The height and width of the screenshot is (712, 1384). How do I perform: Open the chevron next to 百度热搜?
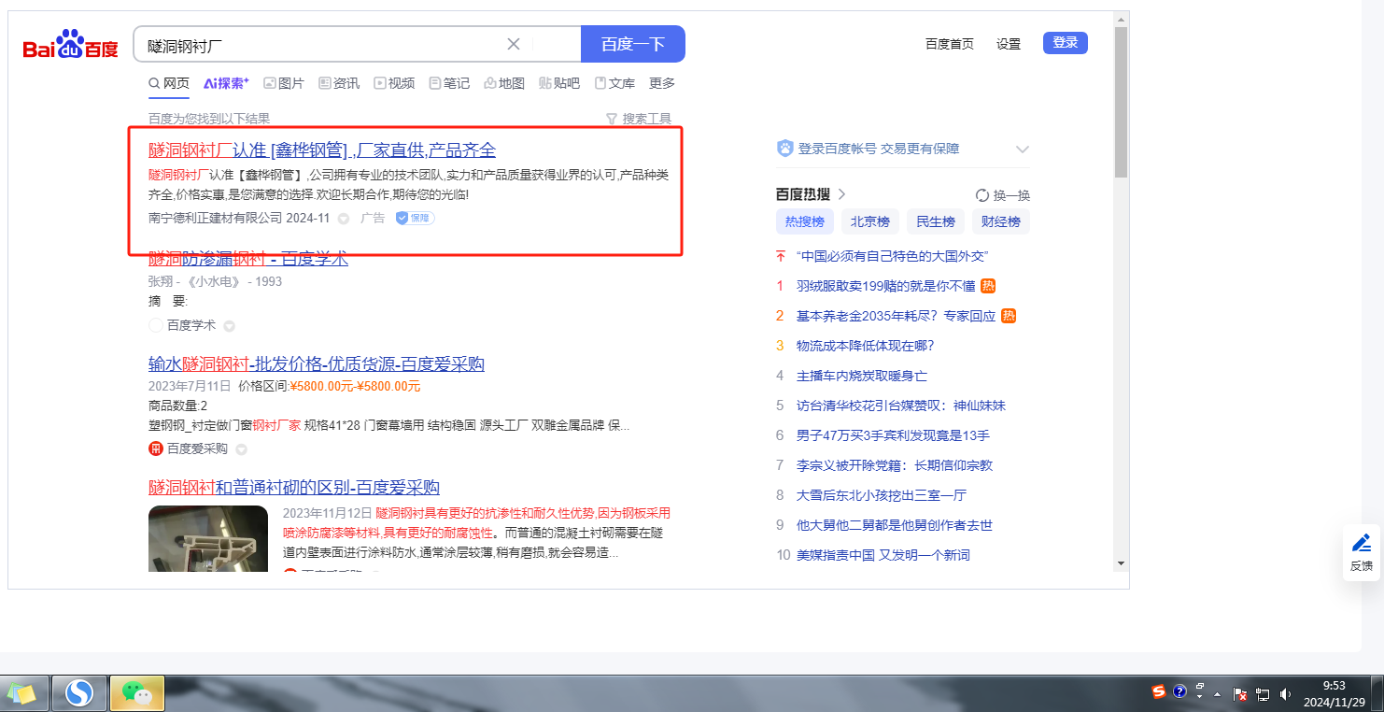841,194
